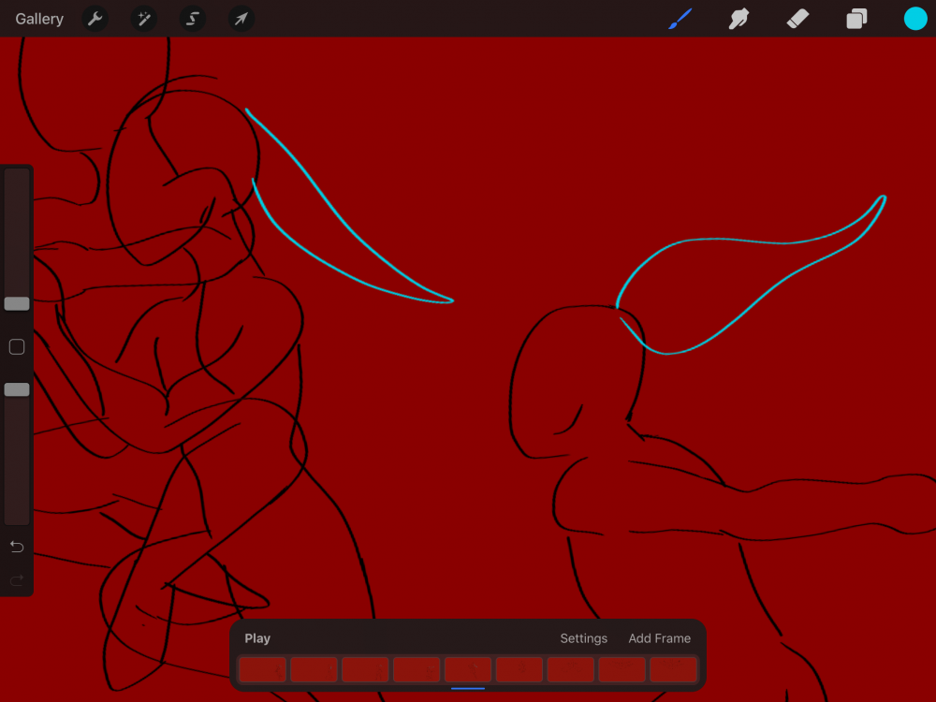The height and width of the screenshot is (702, 936).
Task: Select the last frame in the timeline
Action: click(x=673, y=669)
